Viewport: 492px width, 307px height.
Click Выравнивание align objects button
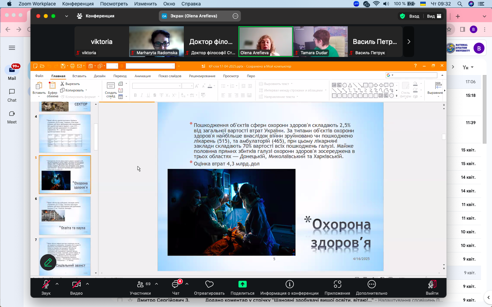435,89
